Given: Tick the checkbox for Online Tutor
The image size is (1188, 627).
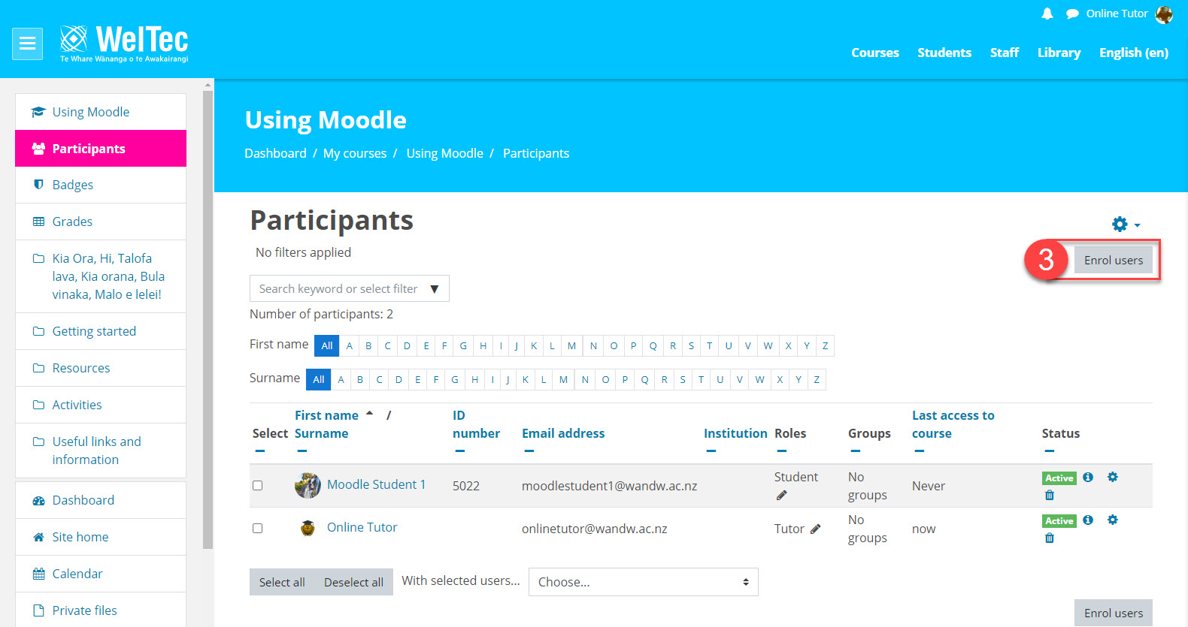Looking at the screenshot, I should pos(257,529).
